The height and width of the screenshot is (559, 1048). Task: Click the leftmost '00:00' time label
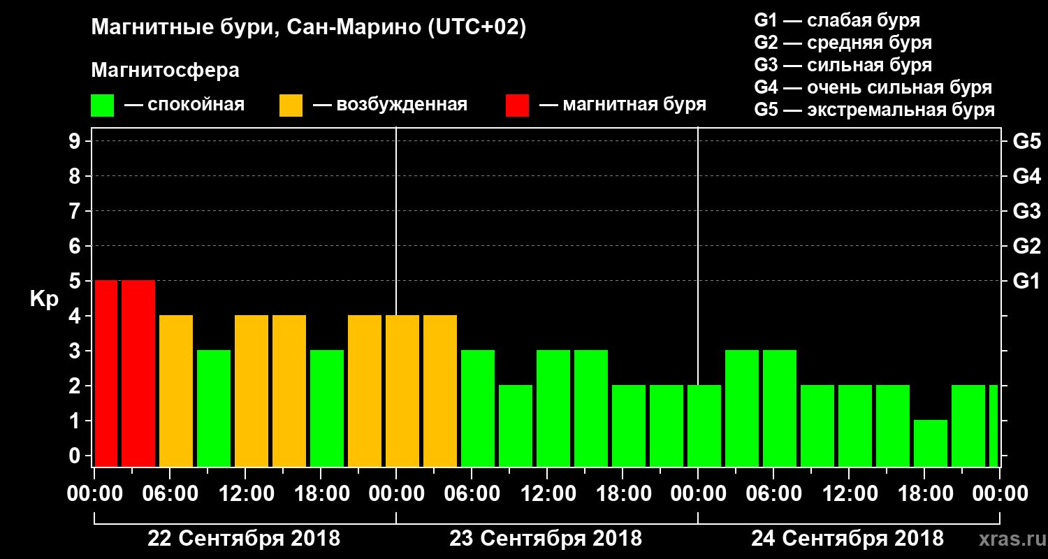point(94,494)
